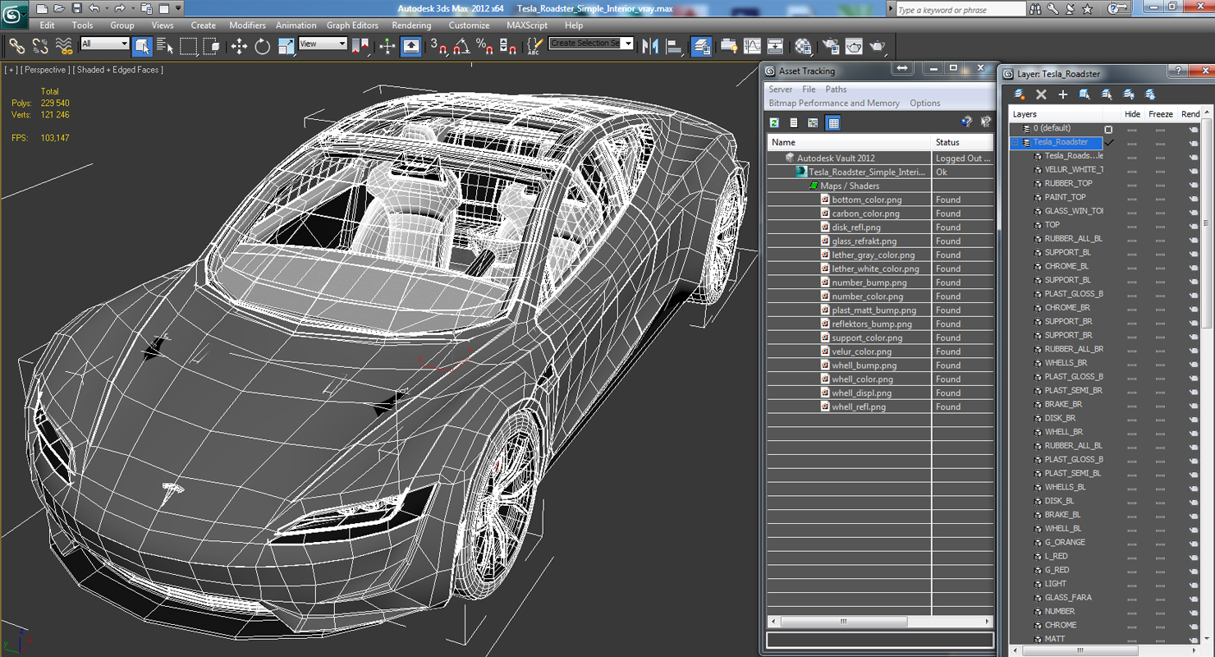Screen dimensions: 1215x657
Task: Choose the Rectangular Selection Region tool
Action: pos(188,46)
